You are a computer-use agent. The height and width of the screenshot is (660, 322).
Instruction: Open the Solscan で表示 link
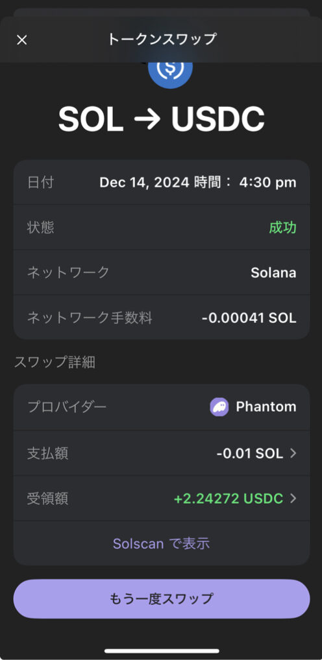click(162, 543)
